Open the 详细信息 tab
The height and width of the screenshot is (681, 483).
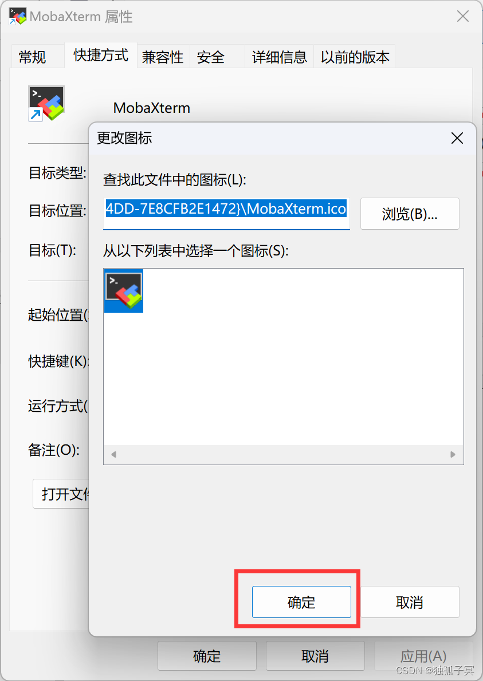point(279,57)
